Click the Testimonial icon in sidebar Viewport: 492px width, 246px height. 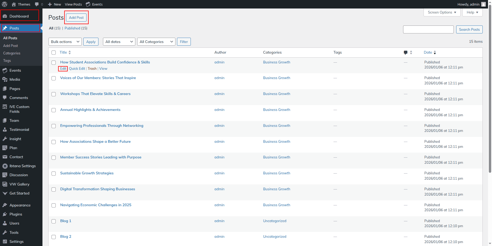tap(5, 130)
